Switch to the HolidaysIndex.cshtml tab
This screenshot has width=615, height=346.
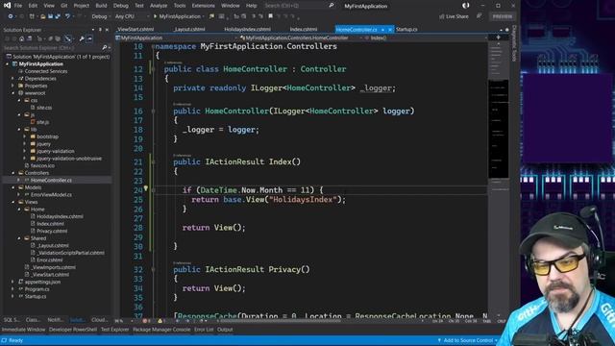pos(247,30)
